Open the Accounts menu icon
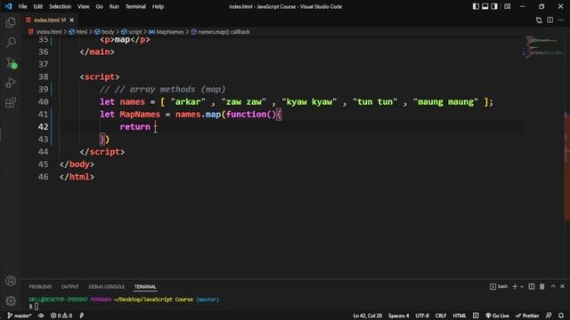570x320 pixels. pos(11,281)
